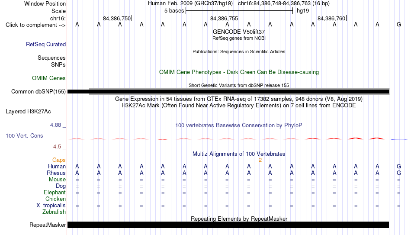Open 'Short Genetic Variants from dbSNP release 155' title
Viewport: 411px width, 235px height.
(x=239, y=85)
